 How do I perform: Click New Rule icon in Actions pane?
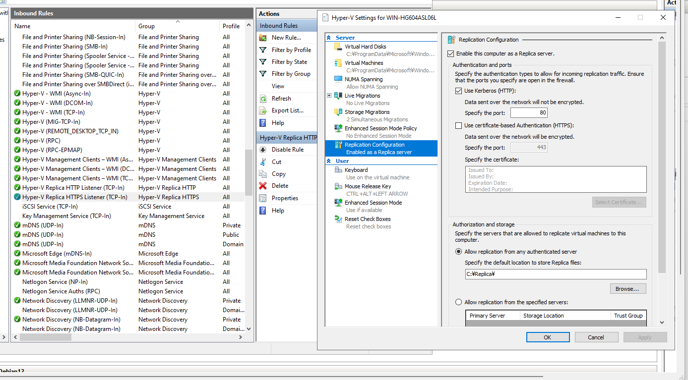(263, 38)
